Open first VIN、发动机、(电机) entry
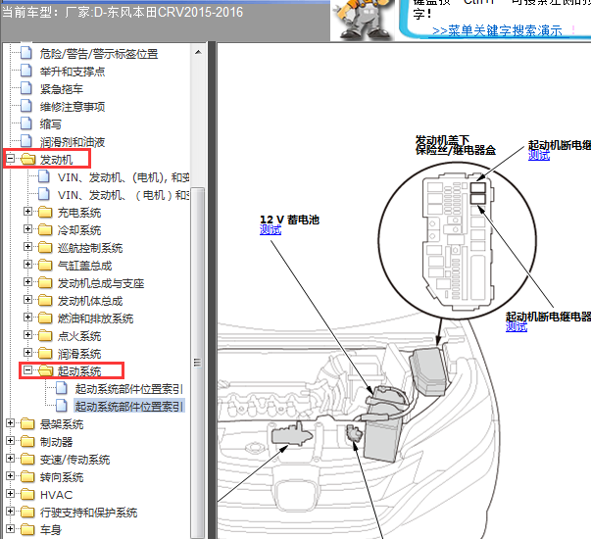Viewport: 591px width, 539px height. click(123, 177)
